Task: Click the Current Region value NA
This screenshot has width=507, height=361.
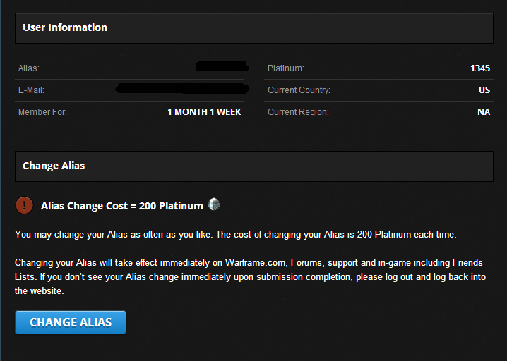Action: tap(484, 112)
